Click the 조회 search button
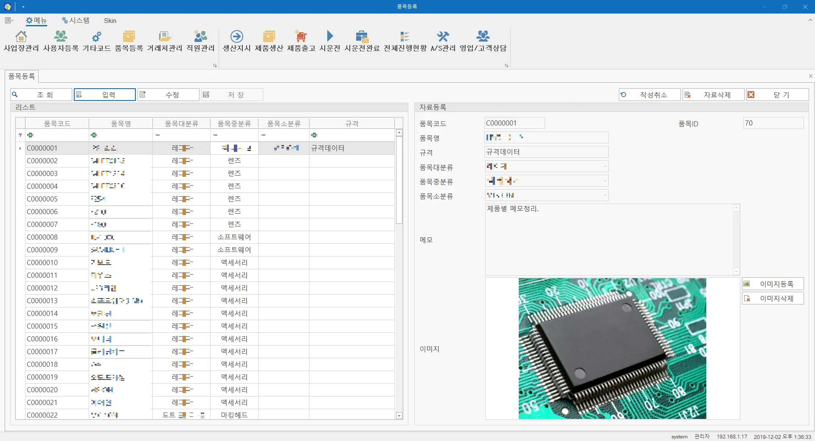Image resolution: width=815 pixels, height=441 pixels. (x=41, y=95)
